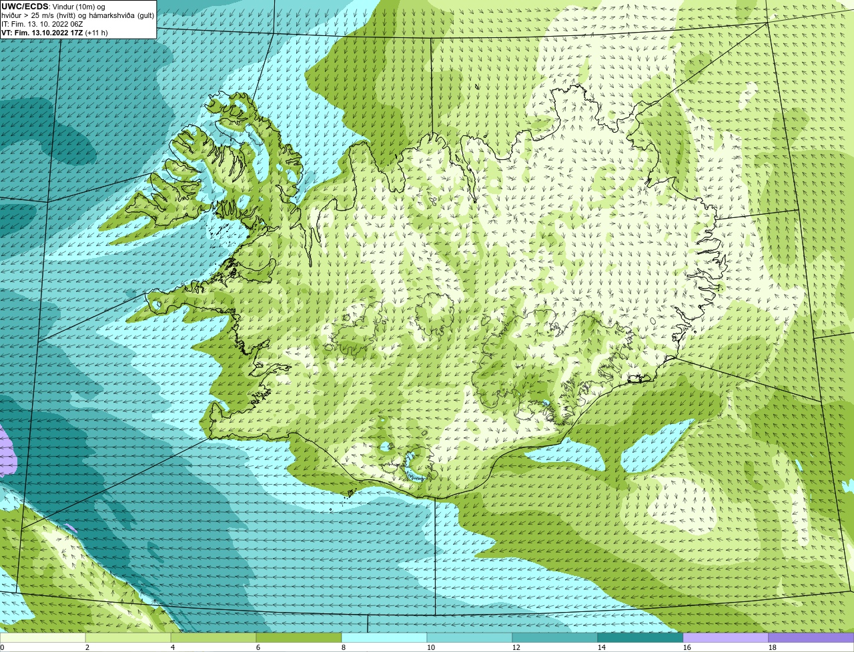854x652 pixels.
Task: Click the purple legend swatch above 18 m/s
Action: point(811,637)
